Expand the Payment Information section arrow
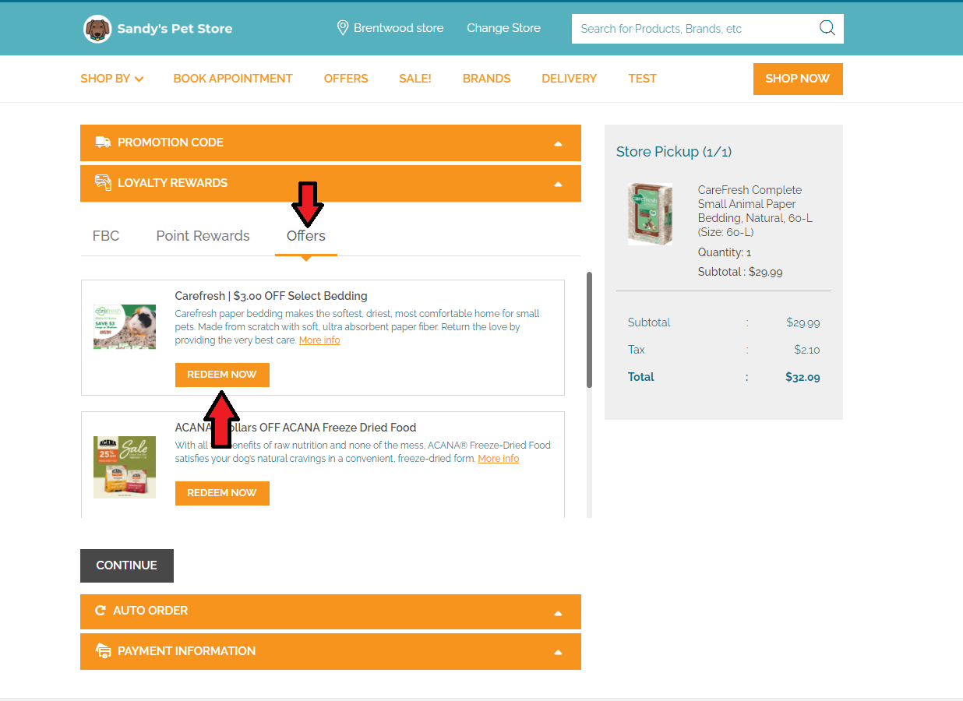Image resolution: width=963 pixels, height=701 pixels. (x=557, y=653)
